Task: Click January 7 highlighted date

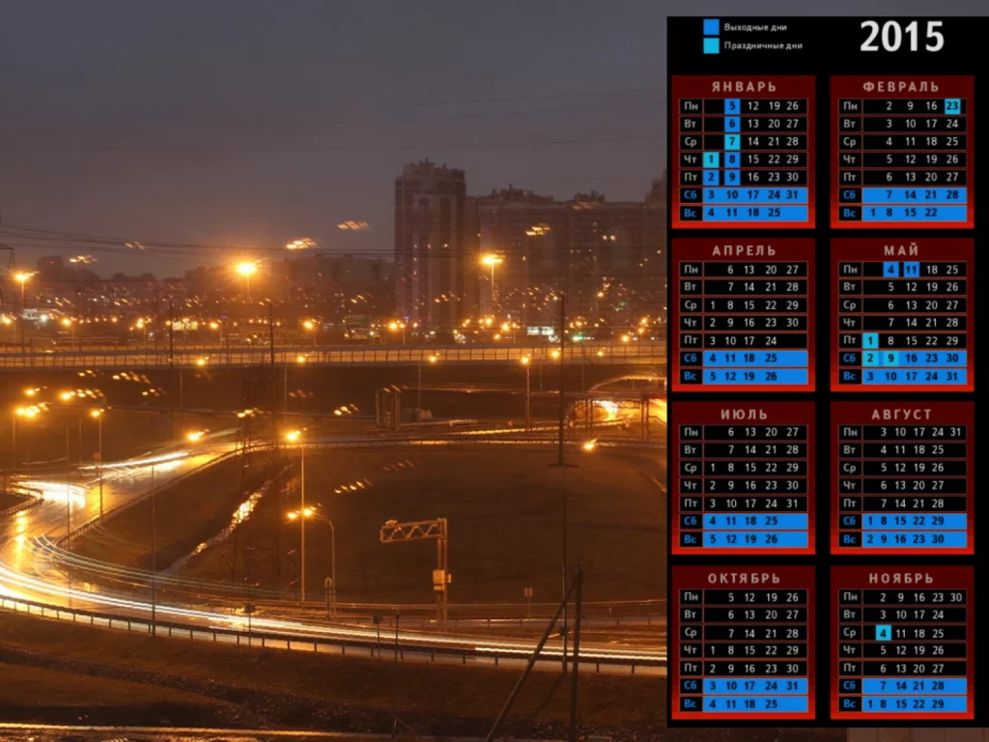Action: click(732, 141)
